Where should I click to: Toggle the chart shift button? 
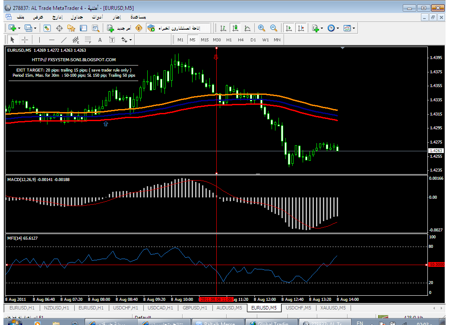coord(301,28)
